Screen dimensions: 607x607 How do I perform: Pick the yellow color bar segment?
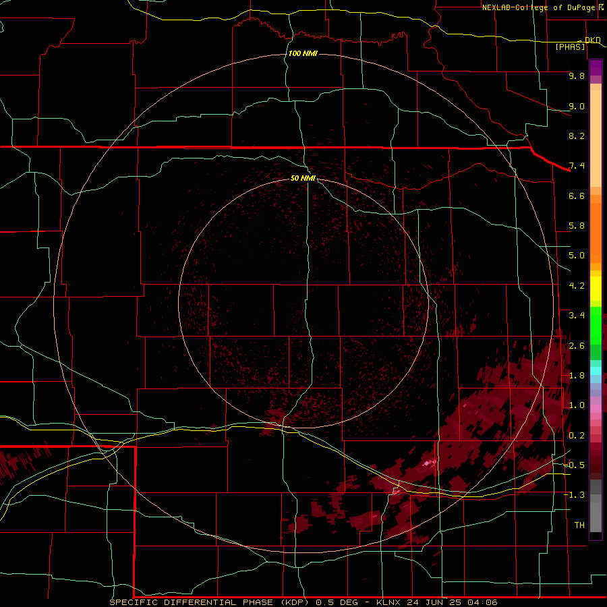(x=596, y=289)
